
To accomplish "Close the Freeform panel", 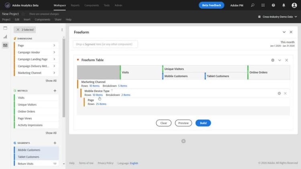I will click(x=291, y=32).
